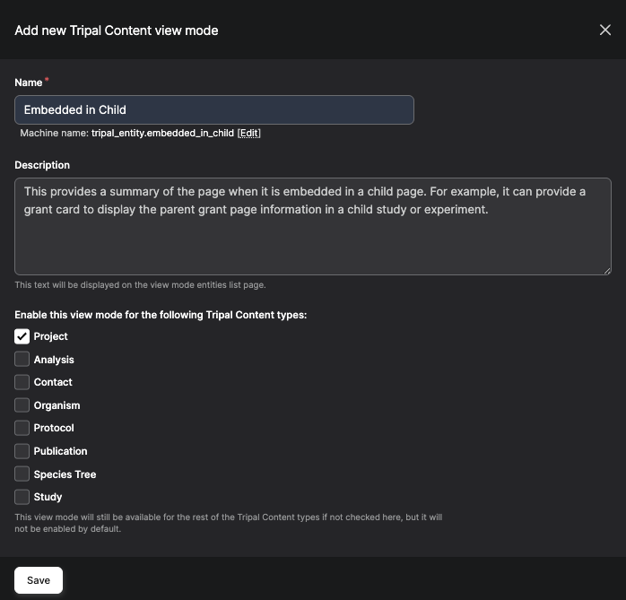Uncheck the Project checkbox
This screenshot has width=626, height=600.
22,336
